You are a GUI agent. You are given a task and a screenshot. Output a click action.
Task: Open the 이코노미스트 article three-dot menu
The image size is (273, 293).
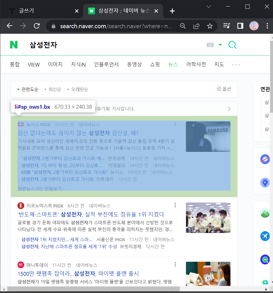click(x=175, y=205)
